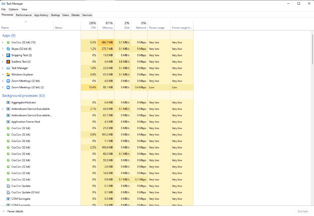Screen dimensions: 314x216
Task: Expand the Sublime Text (2) group
Action: [2, 62]
